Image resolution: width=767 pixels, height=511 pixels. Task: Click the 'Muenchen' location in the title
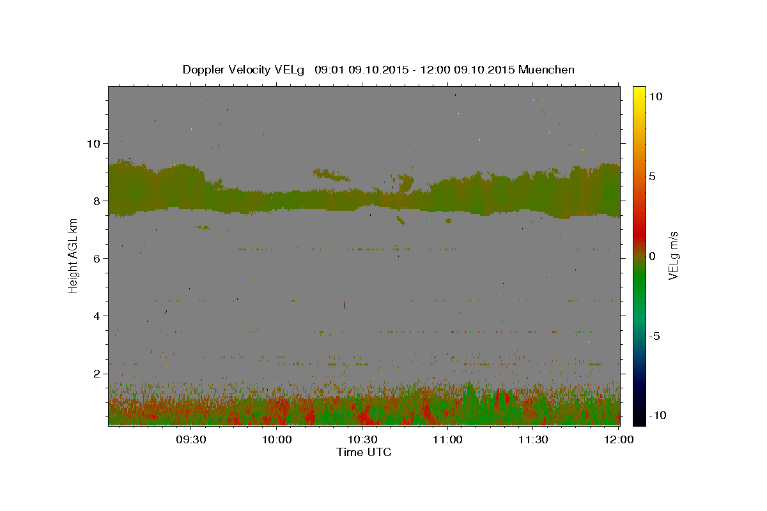click(546, 70)
